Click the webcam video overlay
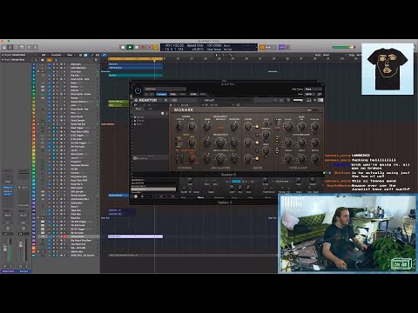The height and width of the screenshot is (313, 418). pos(347,234)
